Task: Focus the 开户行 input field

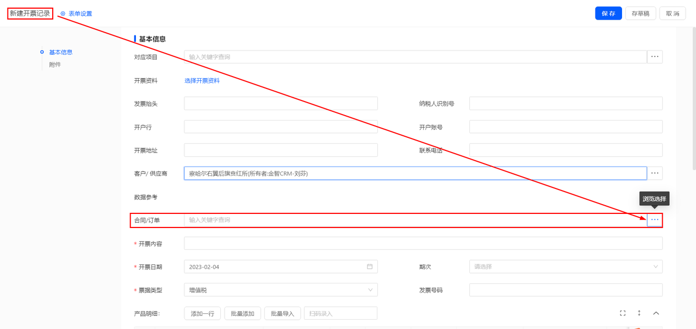Action: pyautogui.click(x=281, y=127)
